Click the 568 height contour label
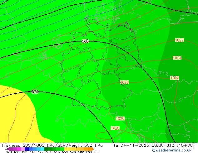Screen dimensions: 198x153 pos(85,41)
